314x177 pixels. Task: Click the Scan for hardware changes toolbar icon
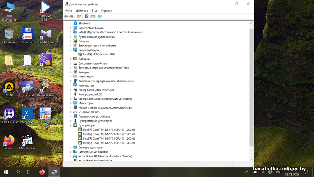[x=100, y=17]
